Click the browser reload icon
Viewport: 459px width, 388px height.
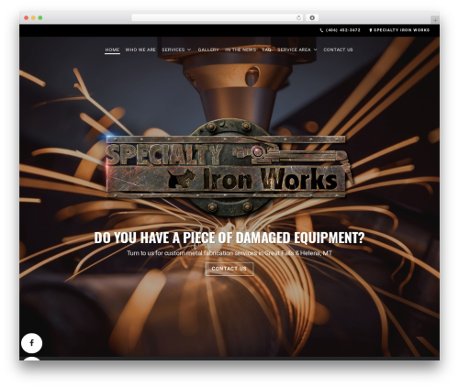298,18
